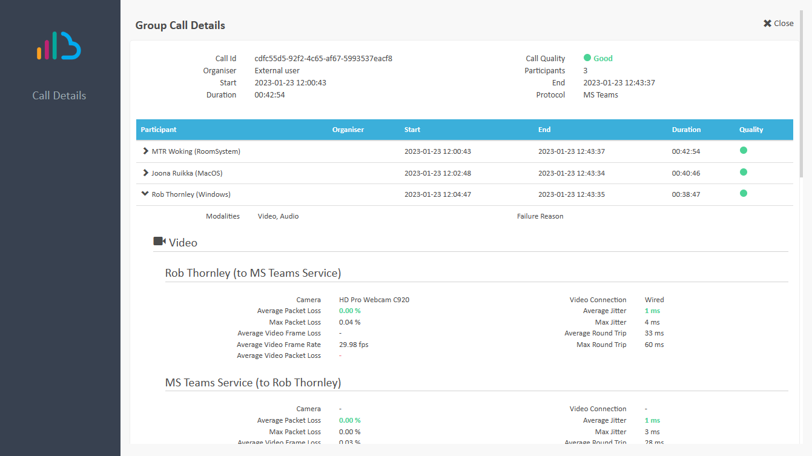
Task: Click Rob Thornley row green quality dot
Action: point(744,193)
